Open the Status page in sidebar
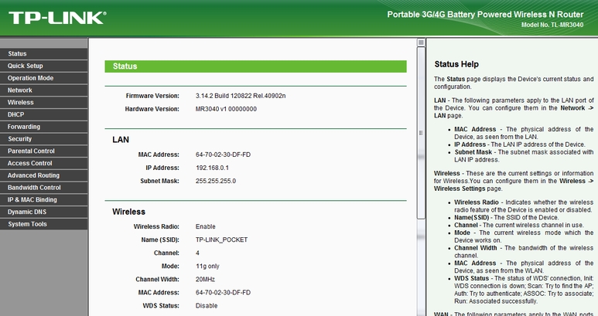Screen dimensions: 598x316 click(x=43, y=53)
